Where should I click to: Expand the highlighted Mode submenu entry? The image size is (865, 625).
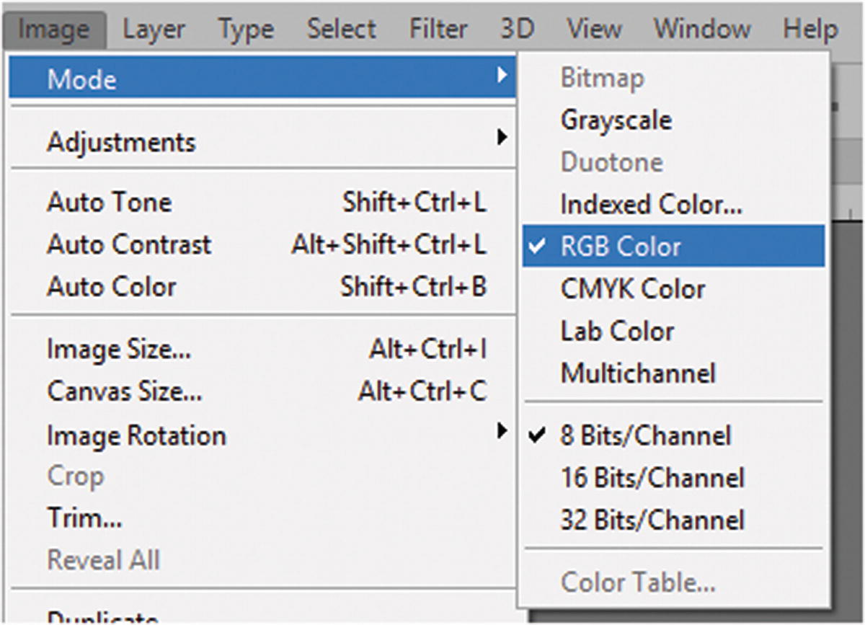tap(81, 79)
